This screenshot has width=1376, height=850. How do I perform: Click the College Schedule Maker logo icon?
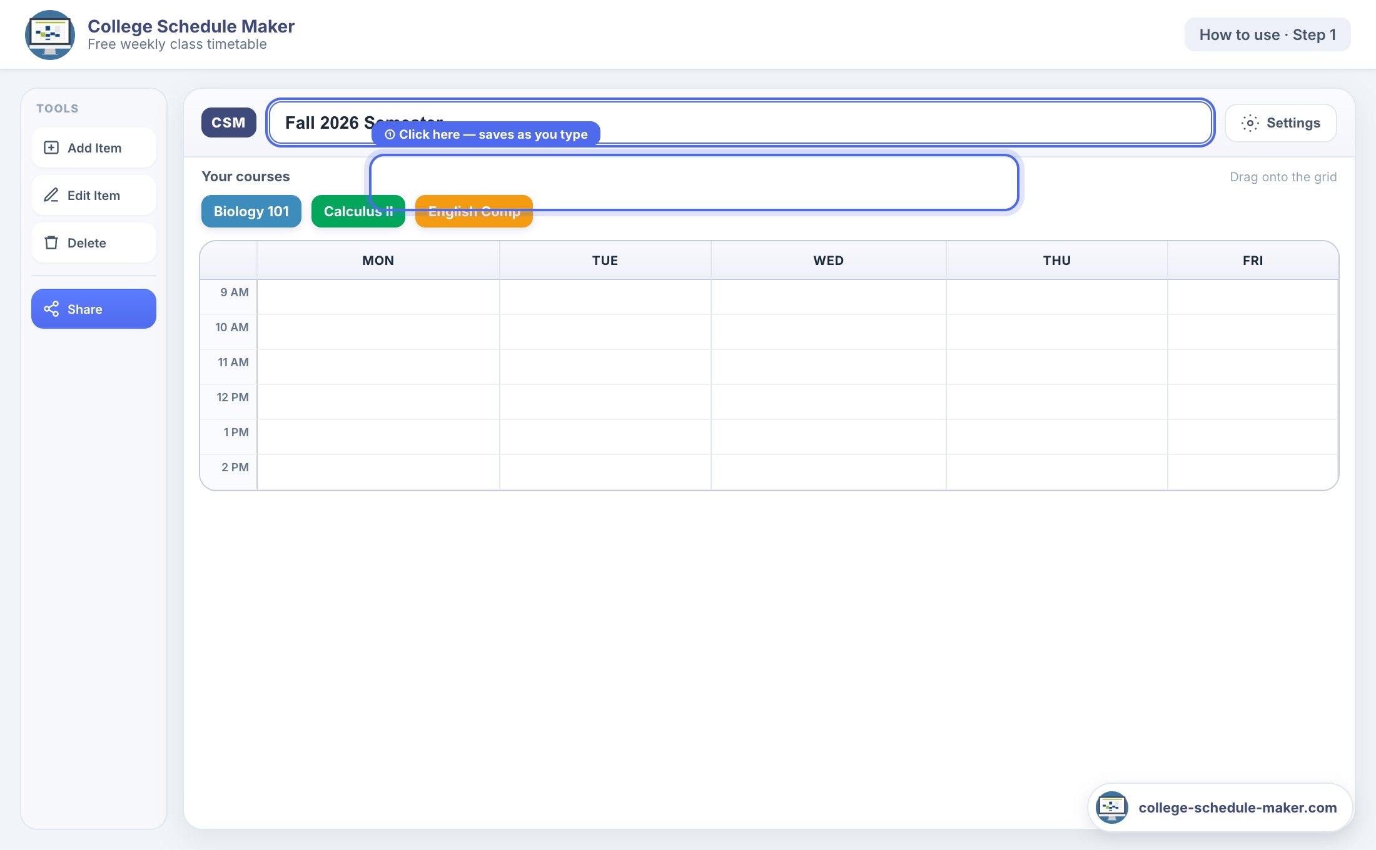tap(50, 34)
